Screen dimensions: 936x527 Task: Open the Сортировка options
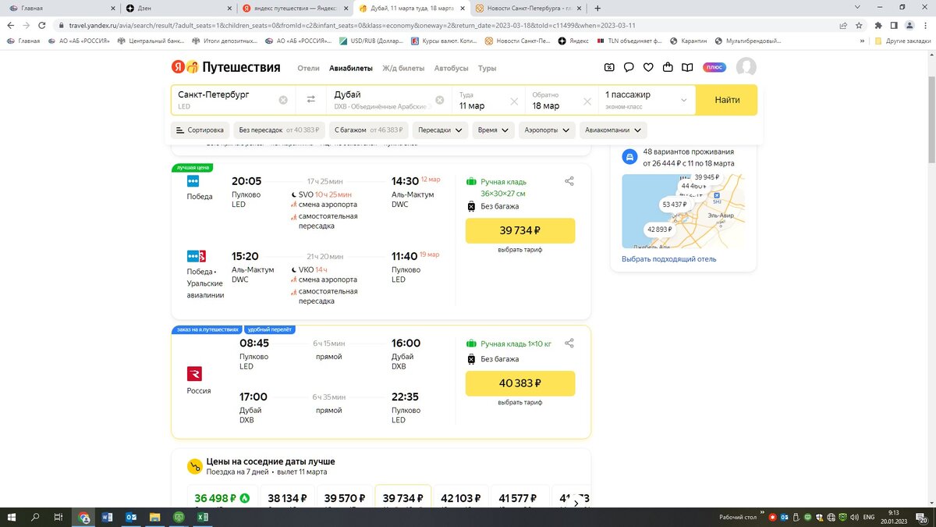tap(200, 130)
